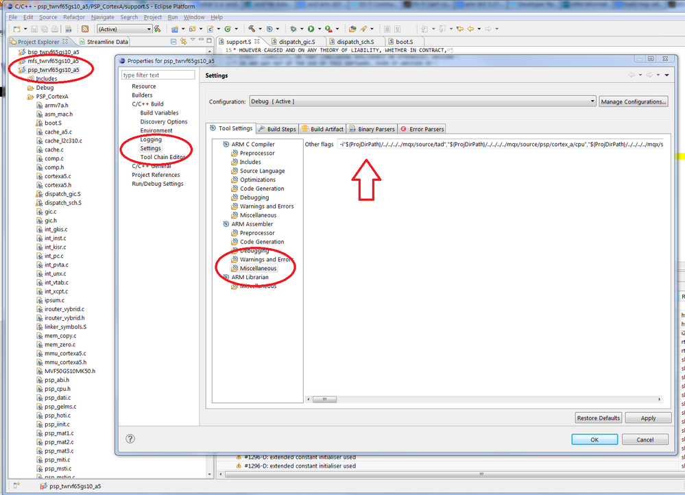Image resolution: width=685 pixels, height=495 pixels.
Task: Click the Help question-mark icon in Properties dialog
Action: click(x=130, y=439)
